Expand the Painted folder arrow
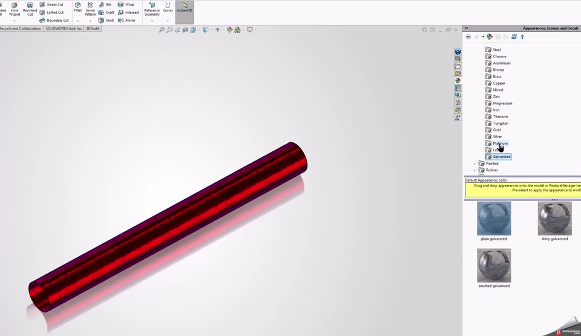 474,163
